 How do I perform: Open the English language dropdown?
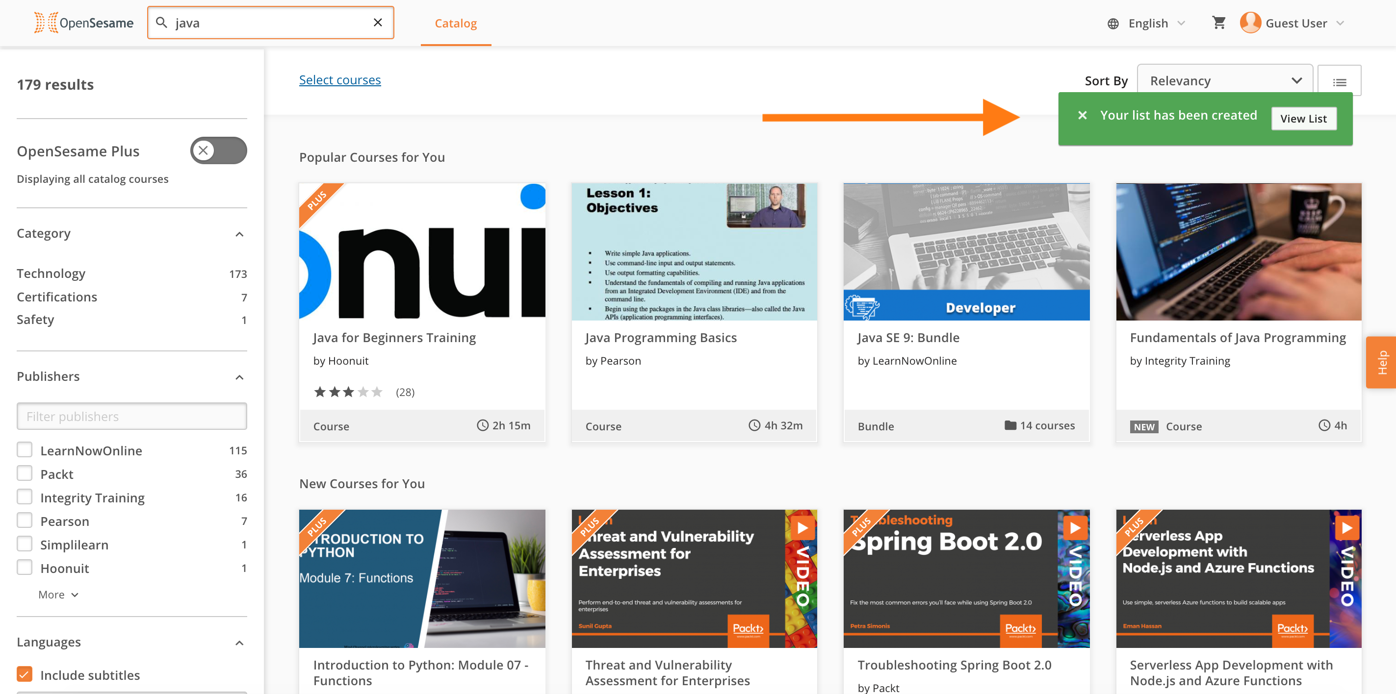pos(1157,23)
